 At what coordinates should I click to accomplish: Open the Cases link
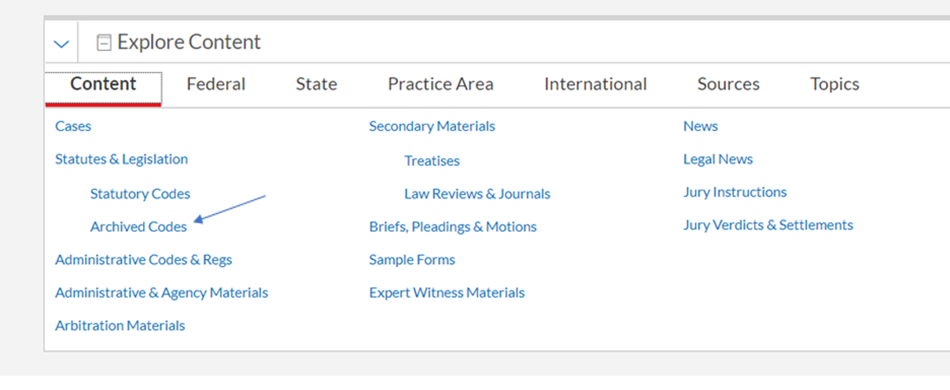73,126
